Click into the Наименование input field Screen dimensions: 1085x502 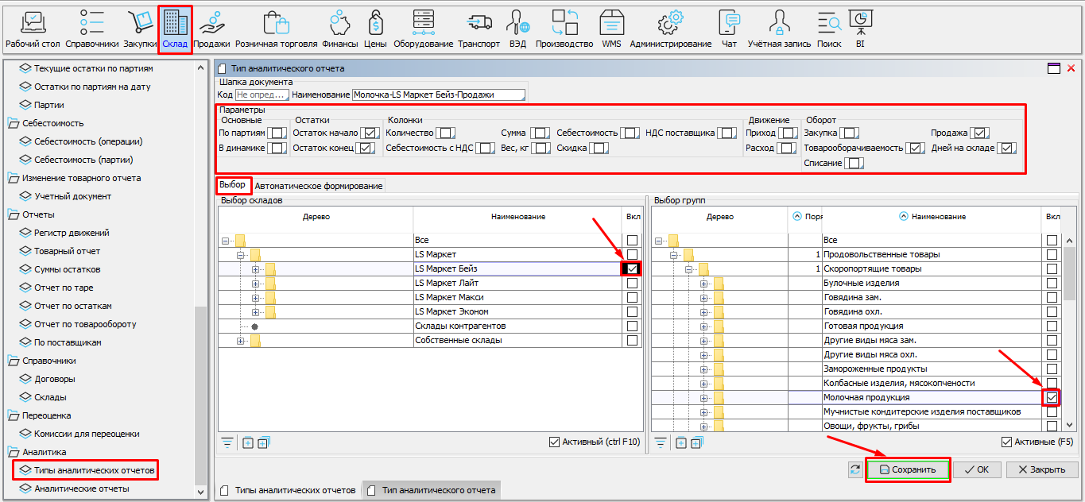pos(438,95)
